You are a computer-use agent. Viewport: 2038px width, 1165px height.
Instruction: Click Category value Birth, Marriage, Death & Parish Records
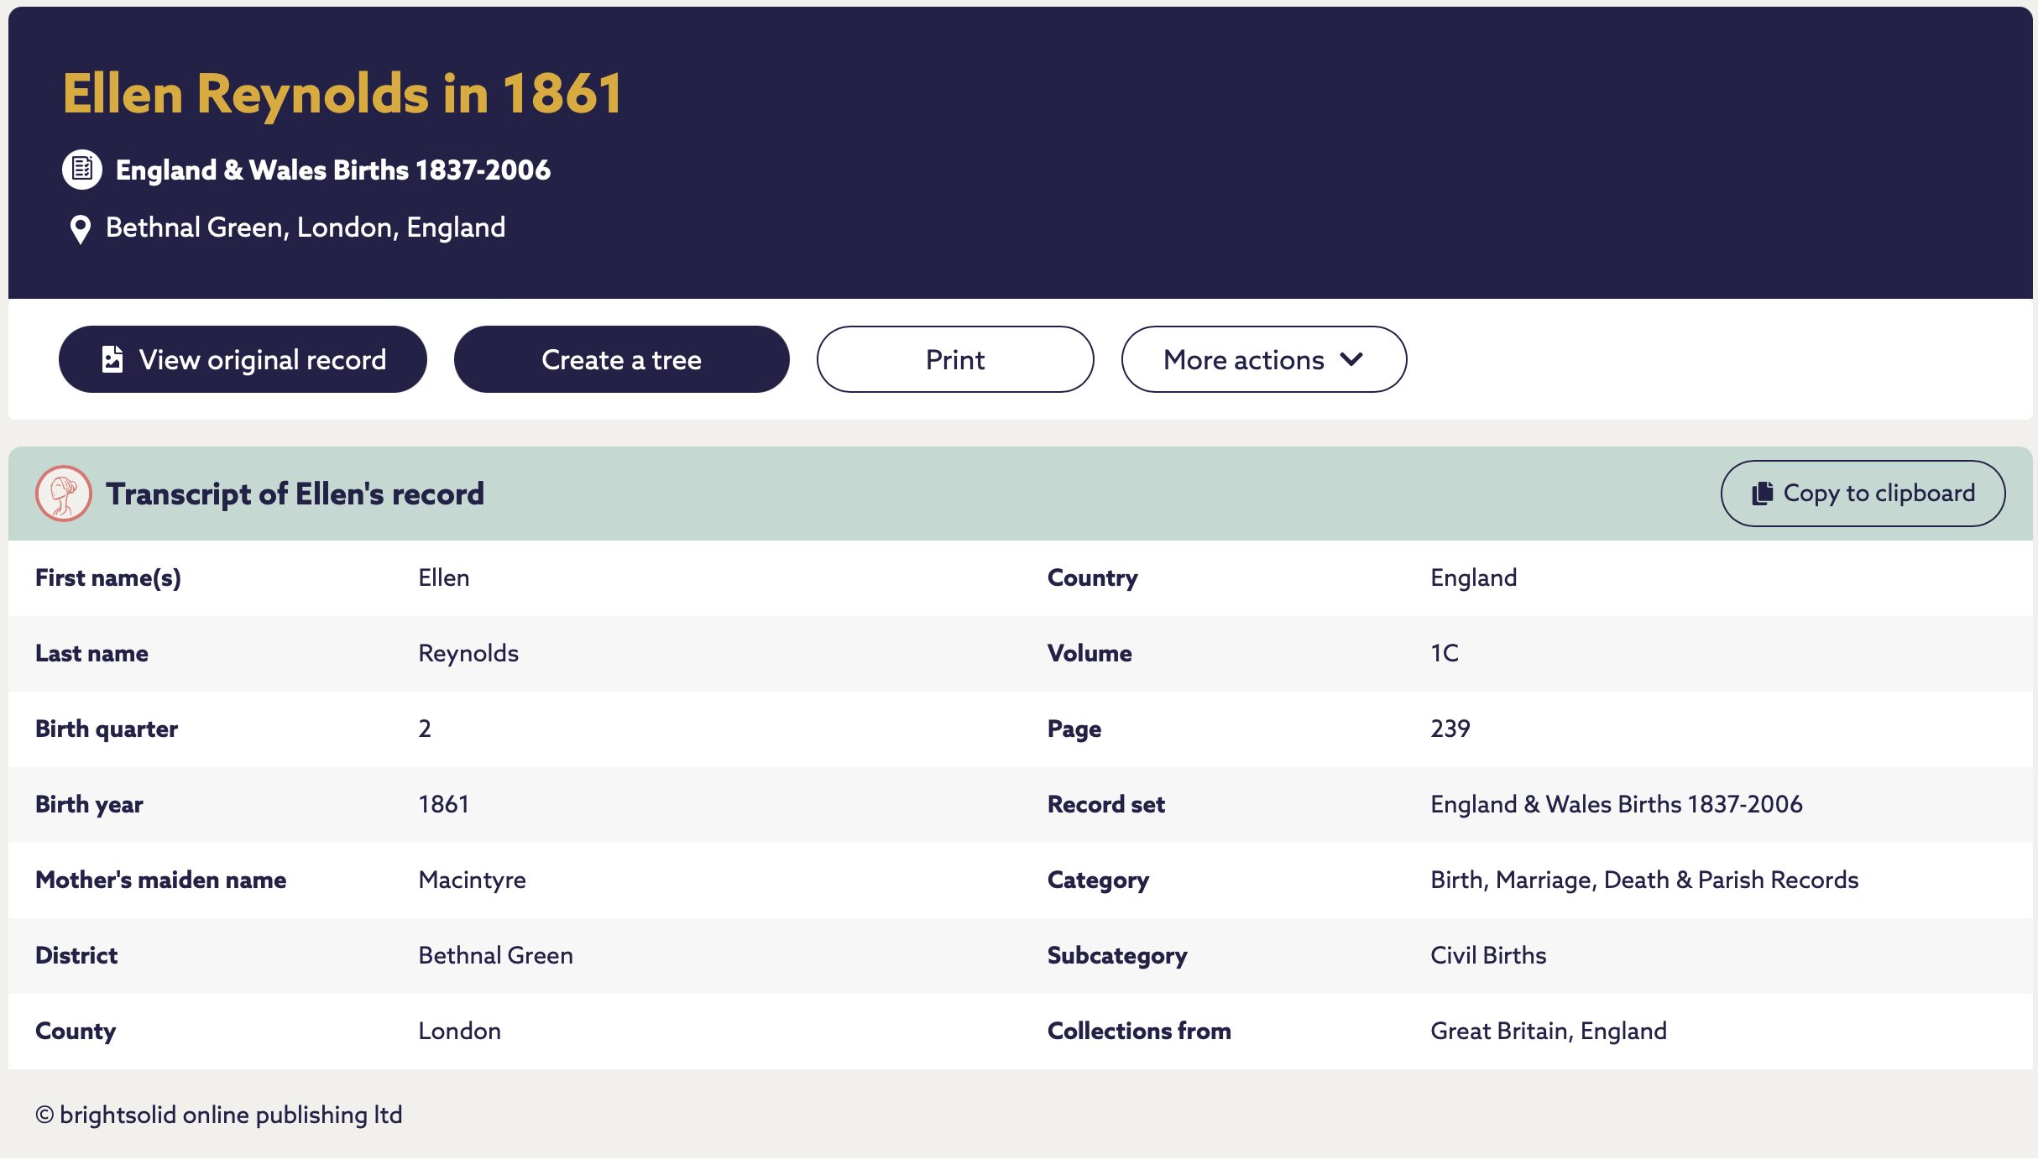(x=1643, y=880)
